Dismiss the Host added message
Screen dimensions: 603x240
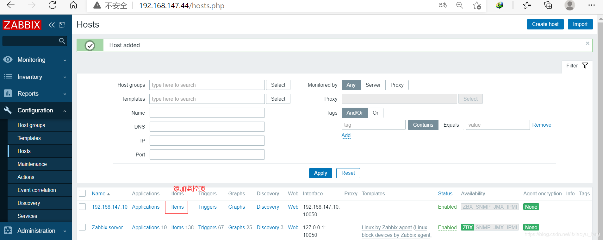(587, 43)
